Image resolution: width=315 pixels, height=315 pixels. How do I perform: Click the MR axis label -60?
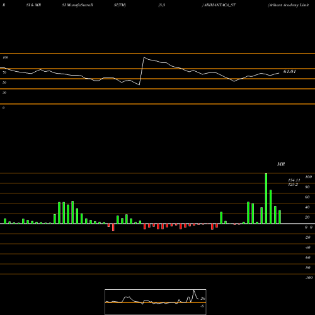(307, 258)
